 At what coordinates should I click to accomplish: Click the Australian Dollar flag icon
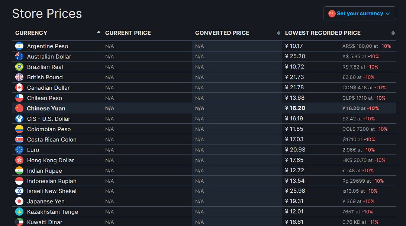(19, 56)
